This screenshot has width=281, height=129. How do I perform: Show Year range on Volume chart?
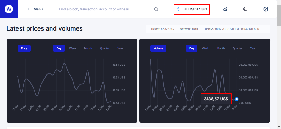253,48
